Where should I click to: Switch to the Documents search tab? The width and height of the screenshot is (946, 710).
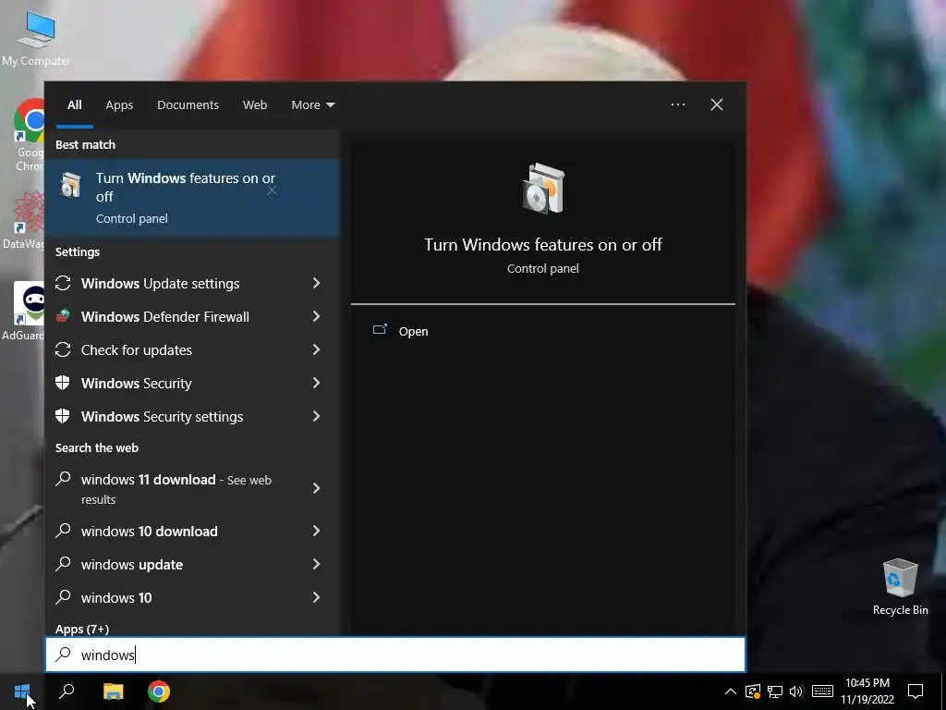click(x=188, y=105)
